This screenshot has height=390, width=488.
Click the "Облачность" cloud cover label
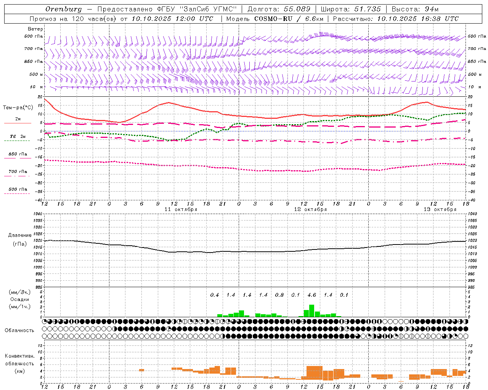click(19, 331)
